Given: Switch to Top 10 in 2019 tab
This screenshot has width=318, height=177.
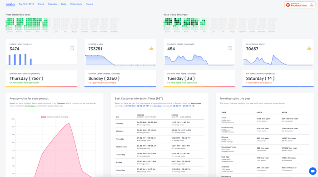Looking at the screenshot, I should 26,4.
